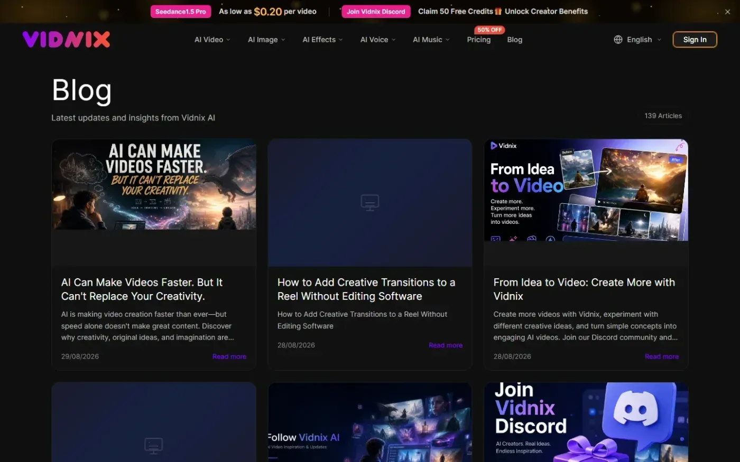Click the Join Vidnix Discord button
The width and height of the screenshot is (740, 462).
pos(376,12)
